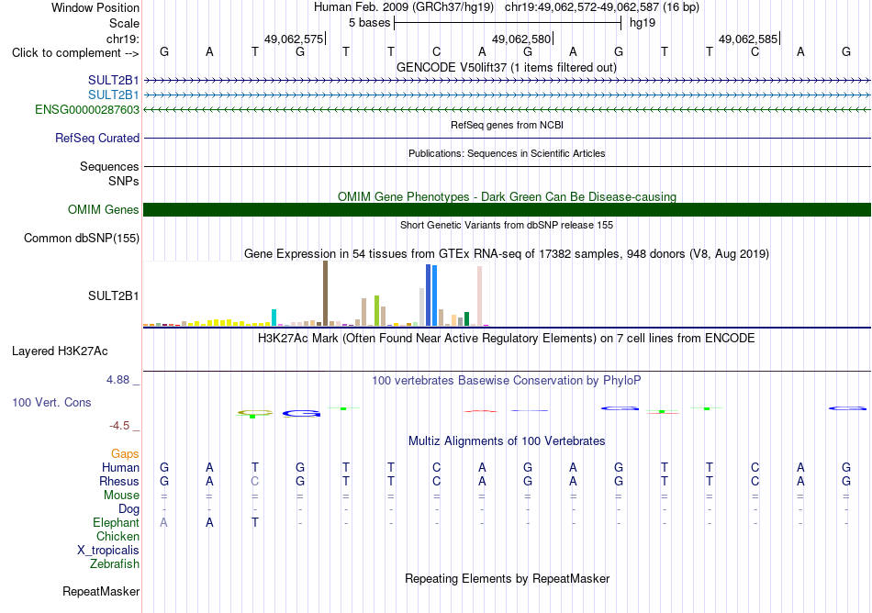The width and height of the screenshot is (872, 613).
Task: Click the lime green GTEx expression bar
Action: (376, 311)
